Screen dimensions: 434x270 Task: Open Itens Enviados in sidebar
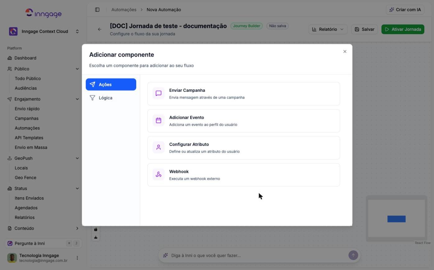click(29, 198)
